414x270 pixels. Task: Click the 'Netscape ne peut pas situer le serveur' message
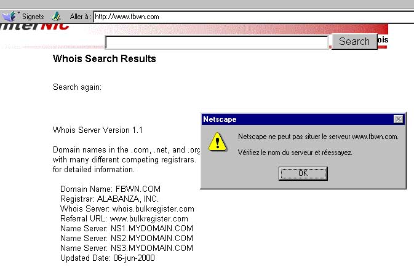tap(318, 137)
